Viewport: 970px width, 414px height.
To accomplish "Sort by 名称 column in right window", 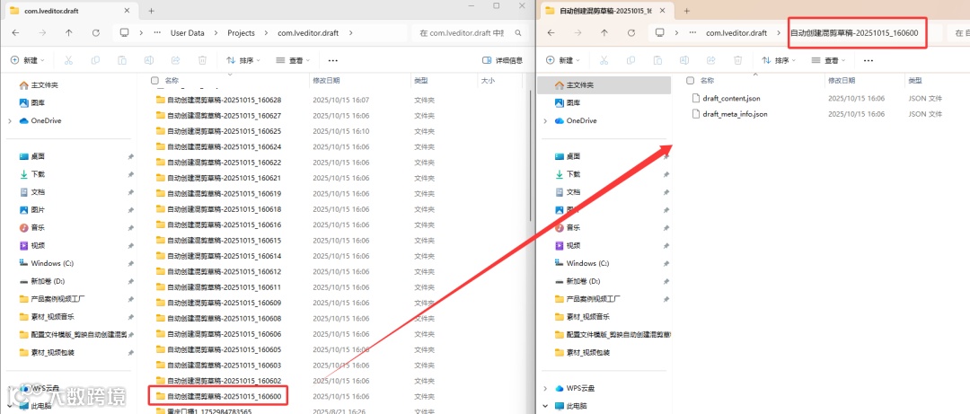I will [x=707, y=81].
